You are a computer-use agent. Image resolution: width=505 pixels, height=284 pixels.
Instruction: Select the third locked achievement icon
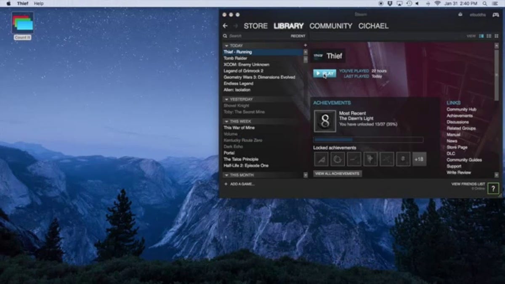click(353, 159)
